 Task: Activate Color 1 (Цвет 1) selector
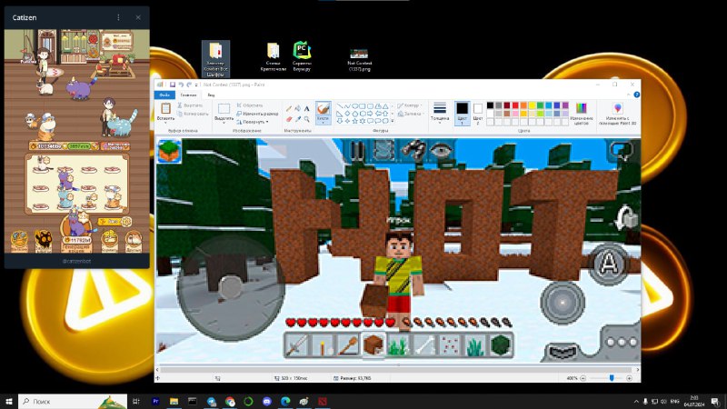[x=462, y=114]
